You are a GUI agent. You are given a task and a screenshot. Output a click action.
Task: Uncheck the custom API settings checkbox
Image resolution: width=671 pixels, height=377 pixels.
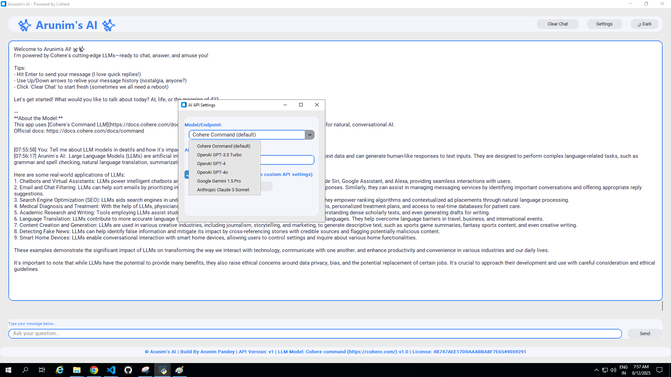coord(187,174)
